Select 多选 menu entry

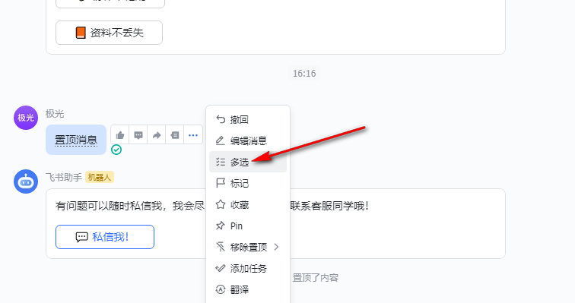point(248,162)
